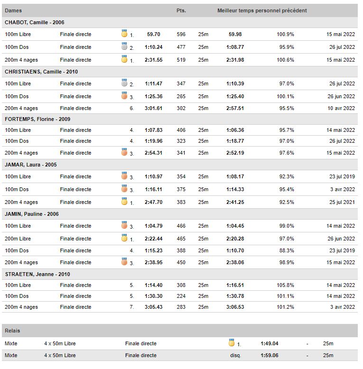
Task: Click the silver medal for Christiaens 100m Libre
Action: pyautogui.click(x=124, y=83)
